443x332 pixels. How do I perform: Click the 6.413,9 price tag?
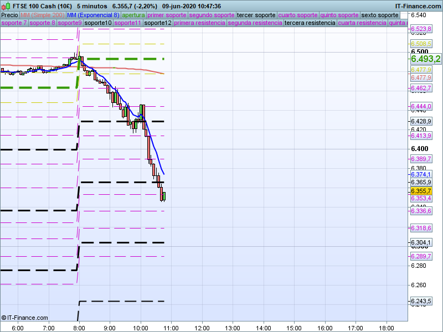point(421,136)
